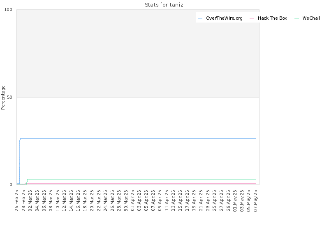
Task: Click the 03.May.25 date label
Action: tap(242, 200)
